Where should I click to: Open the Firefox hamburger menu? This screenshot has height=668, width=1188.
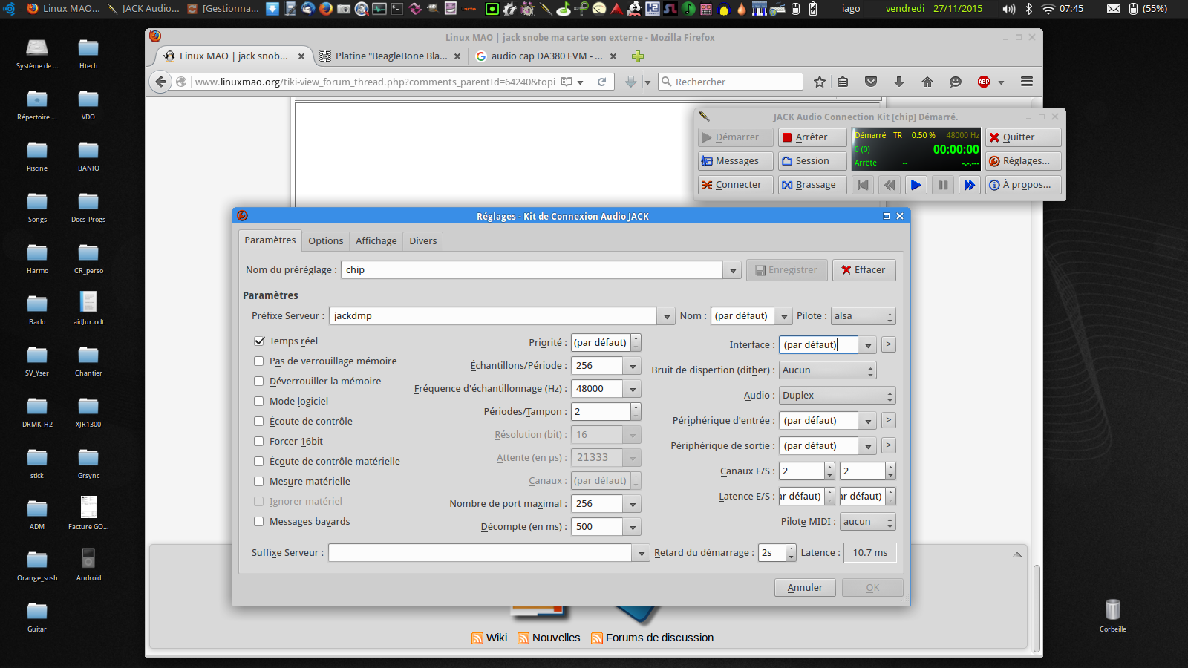pos(1027,82)
